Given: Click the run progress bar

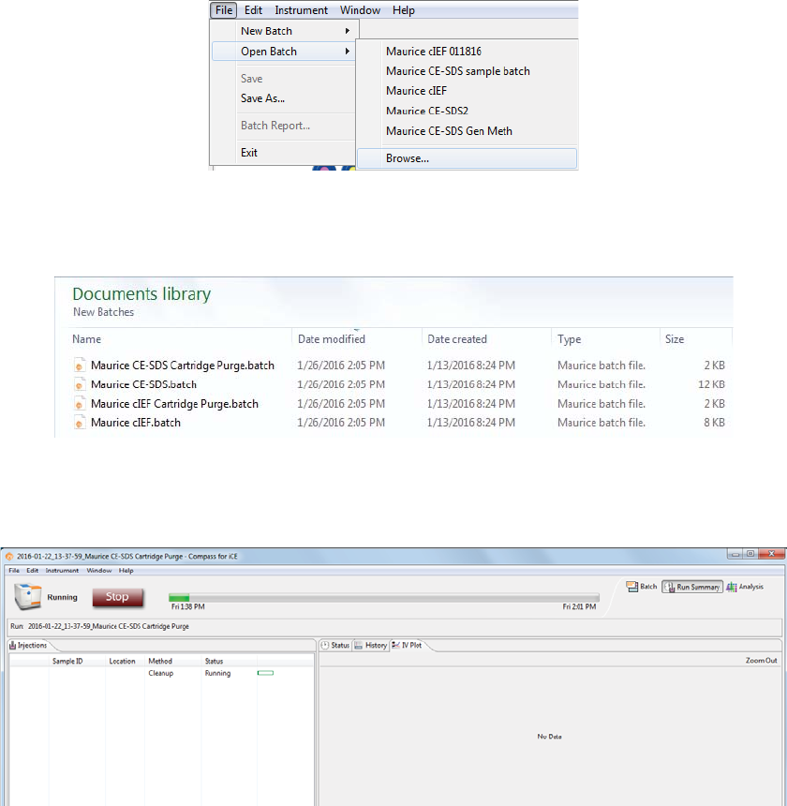Looking at the screenshot, I should [384, 597].
